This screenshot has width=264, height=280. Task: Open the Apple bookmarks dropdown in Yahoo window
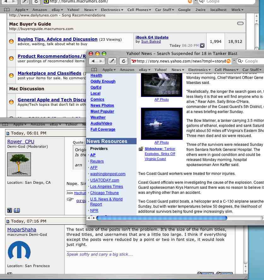109,70
